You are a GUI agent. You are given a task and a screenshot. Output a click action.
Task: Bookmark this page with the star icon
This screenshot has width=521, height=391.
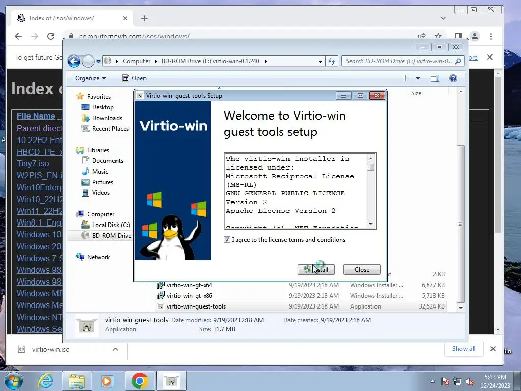[x=438, y=36]
